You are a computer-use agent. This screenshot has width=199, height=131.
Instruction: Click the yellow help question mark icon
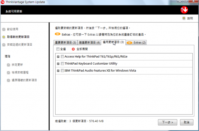[x=184, y=18]
